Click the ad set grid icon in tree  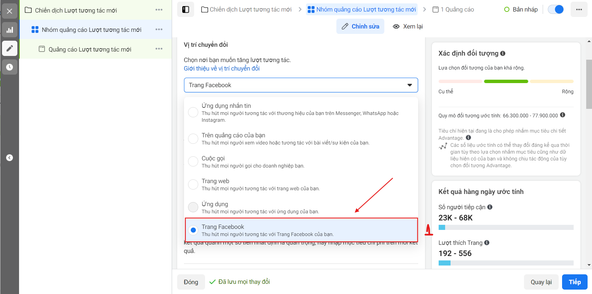coord(35,30)
